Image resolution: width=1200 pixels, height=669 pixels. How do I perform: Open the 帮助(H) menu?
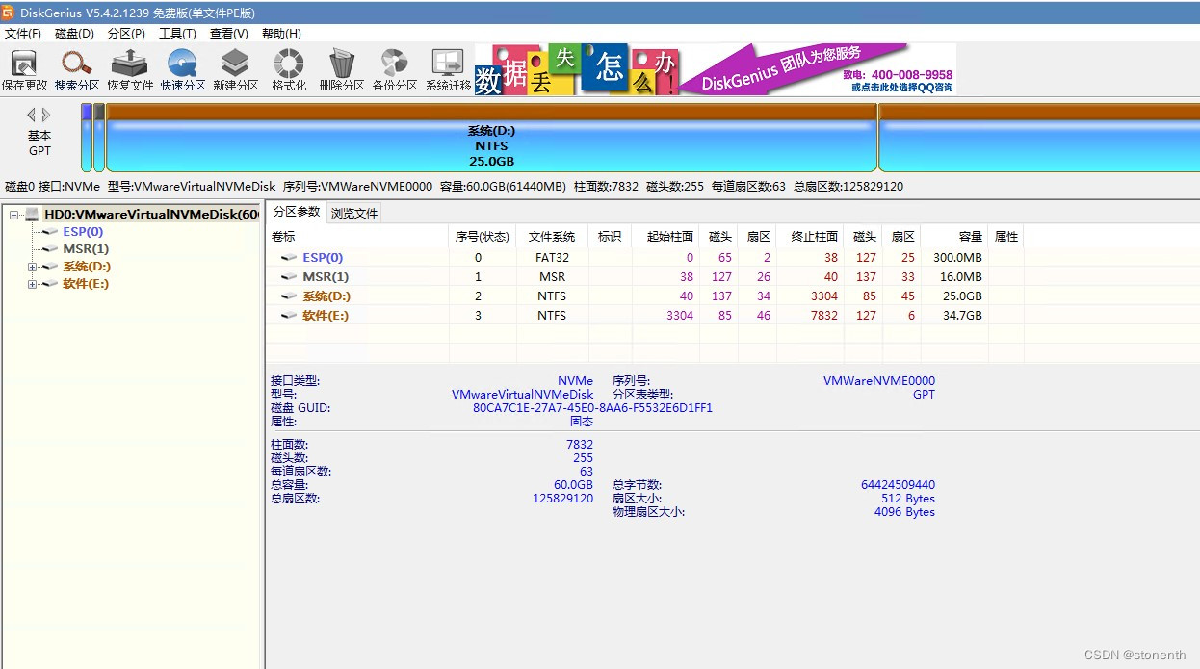281,34
